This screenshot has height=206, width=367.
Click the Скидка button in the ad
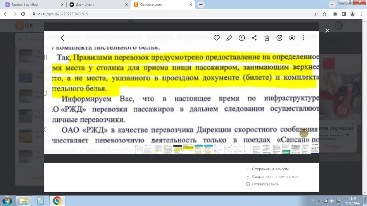pos(332,146)
